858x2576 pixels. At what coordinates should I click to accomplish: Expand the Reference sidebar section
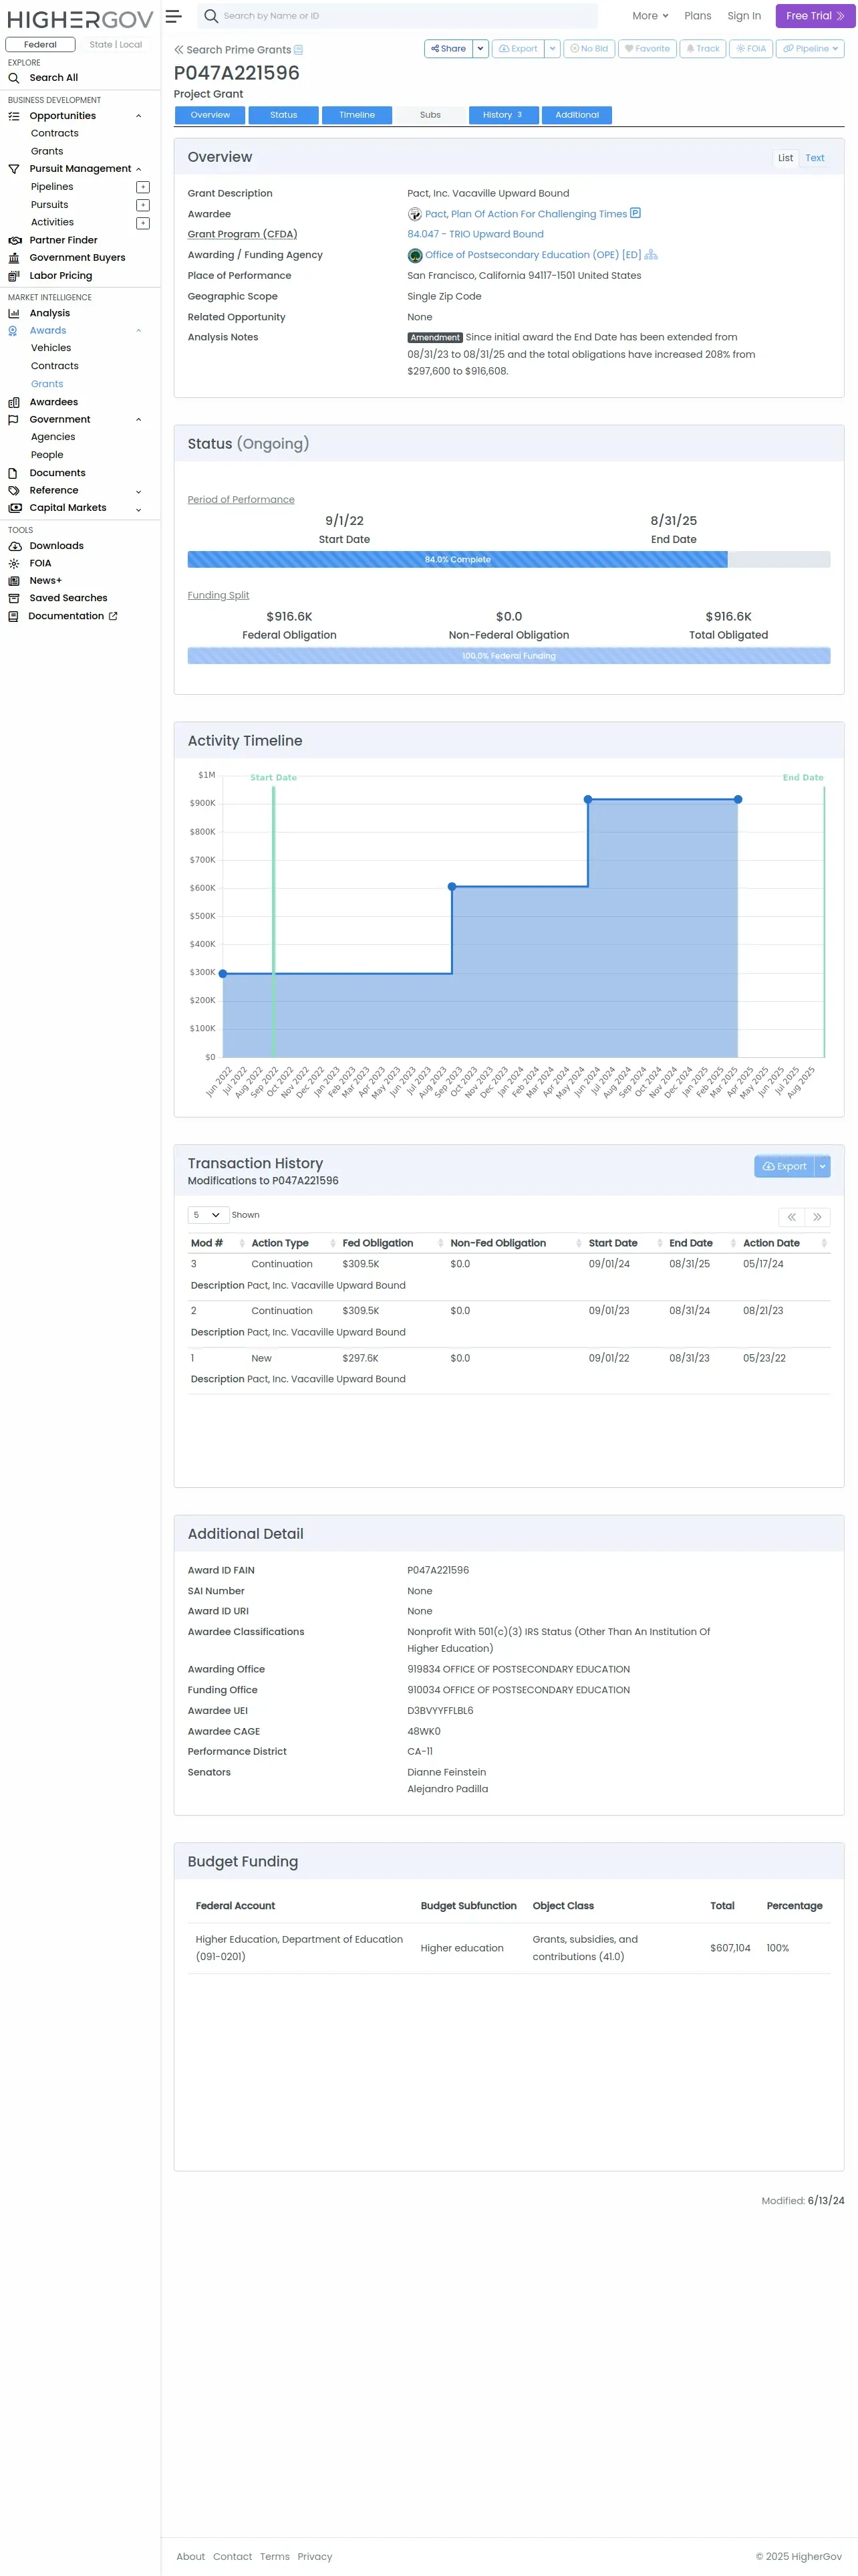tap(139, 491)
